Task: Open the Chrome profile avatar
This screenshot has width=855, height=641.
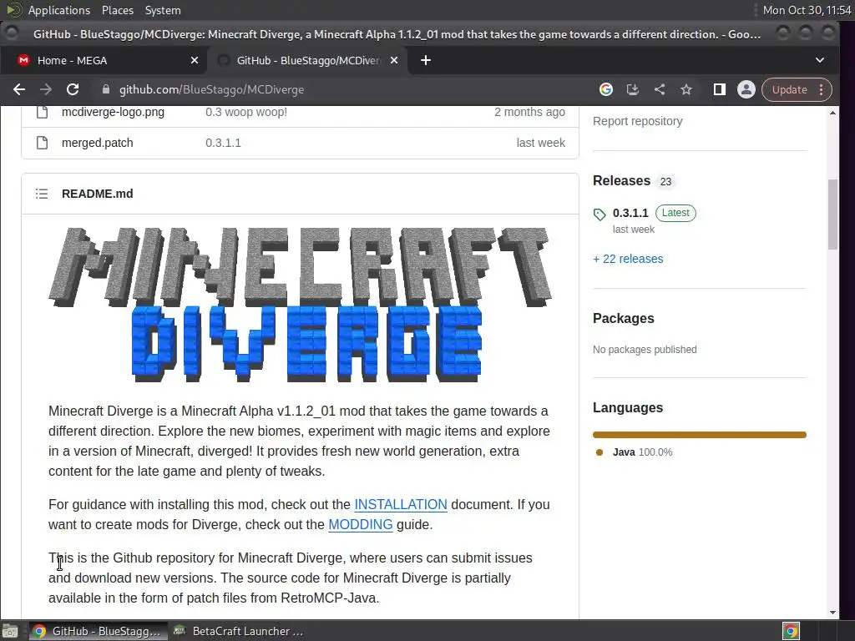Action: (746, 89)
